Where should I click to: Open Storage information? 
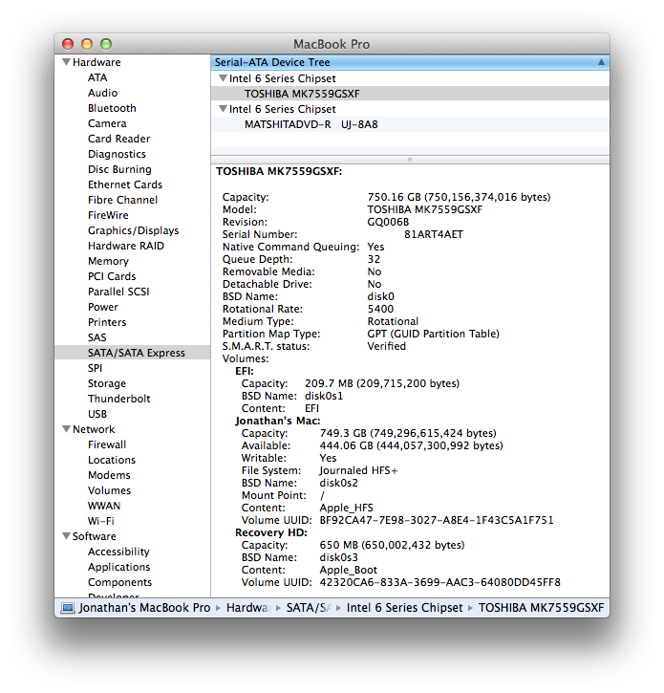tap(106, 383)
